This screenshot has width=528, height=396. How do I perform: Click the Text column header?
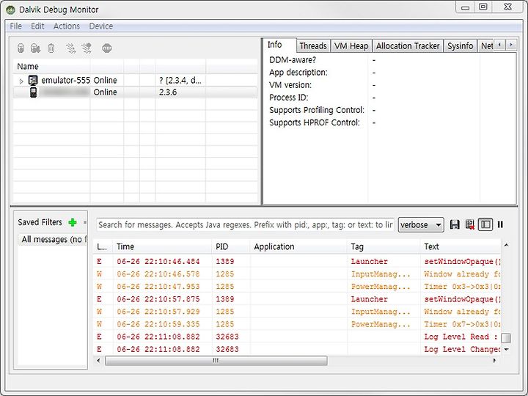click(x=461, y=247)
